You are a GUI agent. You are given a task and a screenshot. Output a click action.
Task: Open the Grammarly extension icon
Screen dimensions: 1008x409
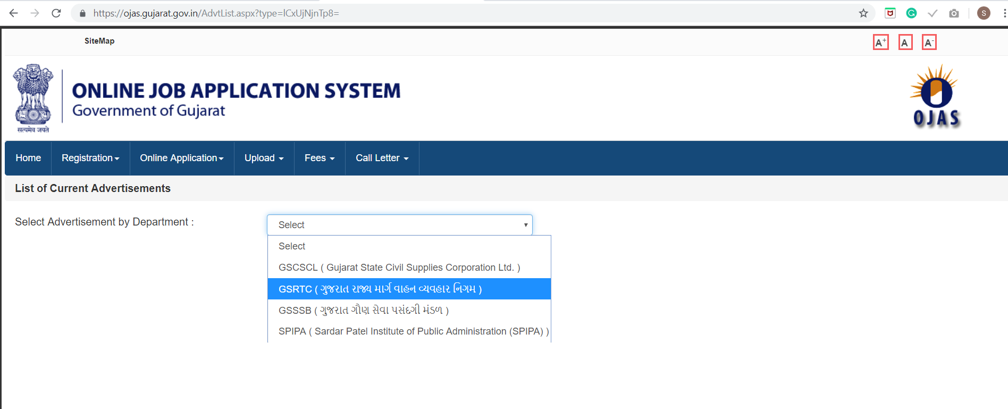click(911, 13)
